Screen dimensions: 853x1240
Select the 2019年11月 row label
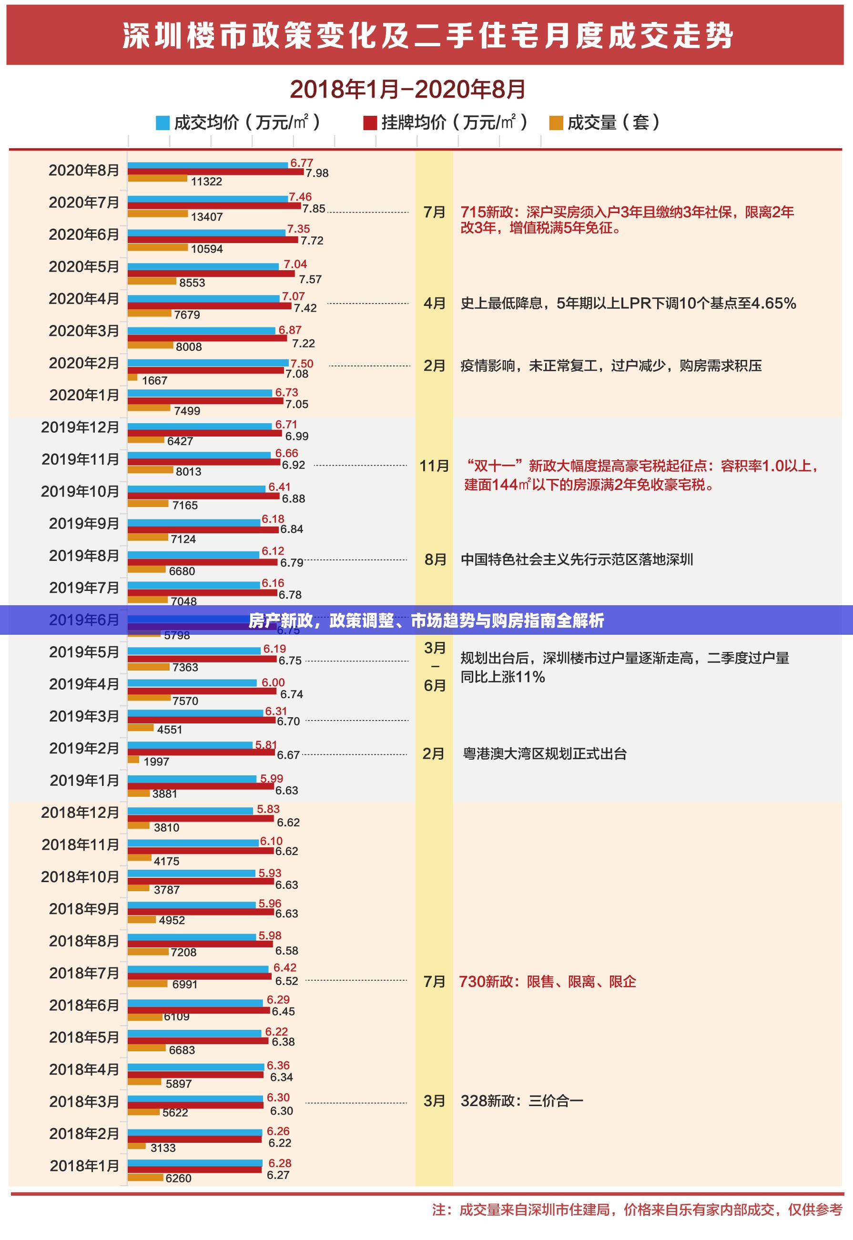[80, 459]
